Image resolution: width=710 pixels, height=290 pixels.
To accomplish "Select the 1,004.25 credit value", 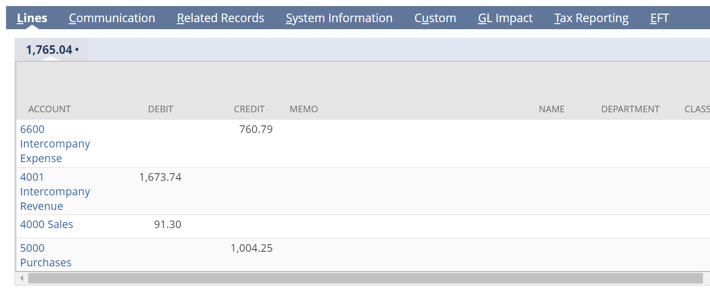I will click(252, 248).
